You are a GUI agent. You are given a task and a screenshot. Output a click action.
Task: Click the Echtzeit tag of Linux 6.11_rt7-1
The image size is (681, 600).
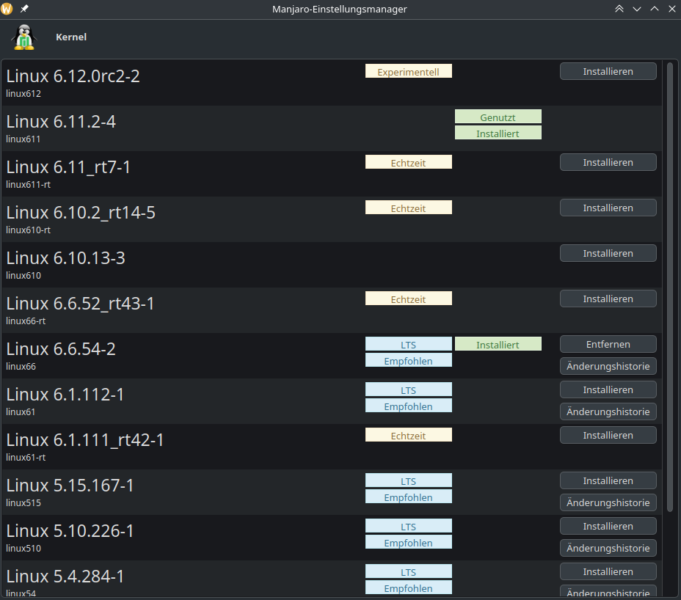click(408, 162)
